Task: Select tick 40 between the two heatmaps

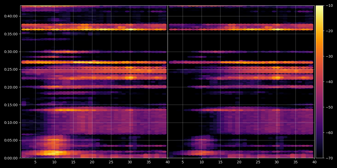Action: (168, 162)
